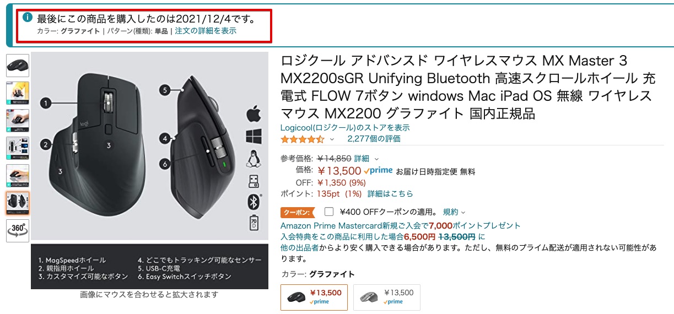
Task: Open the 360° product view thumbnail
Action: pyautogui.click(x=18, y=231)
